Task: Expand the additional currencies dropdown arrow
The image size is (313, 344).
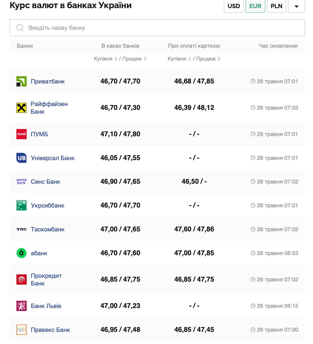Action: pos(296,6)
